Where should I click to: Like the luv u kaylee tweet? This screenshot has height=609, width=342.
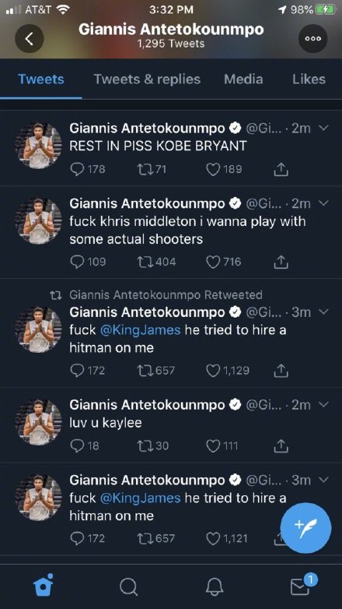(213, 446)
